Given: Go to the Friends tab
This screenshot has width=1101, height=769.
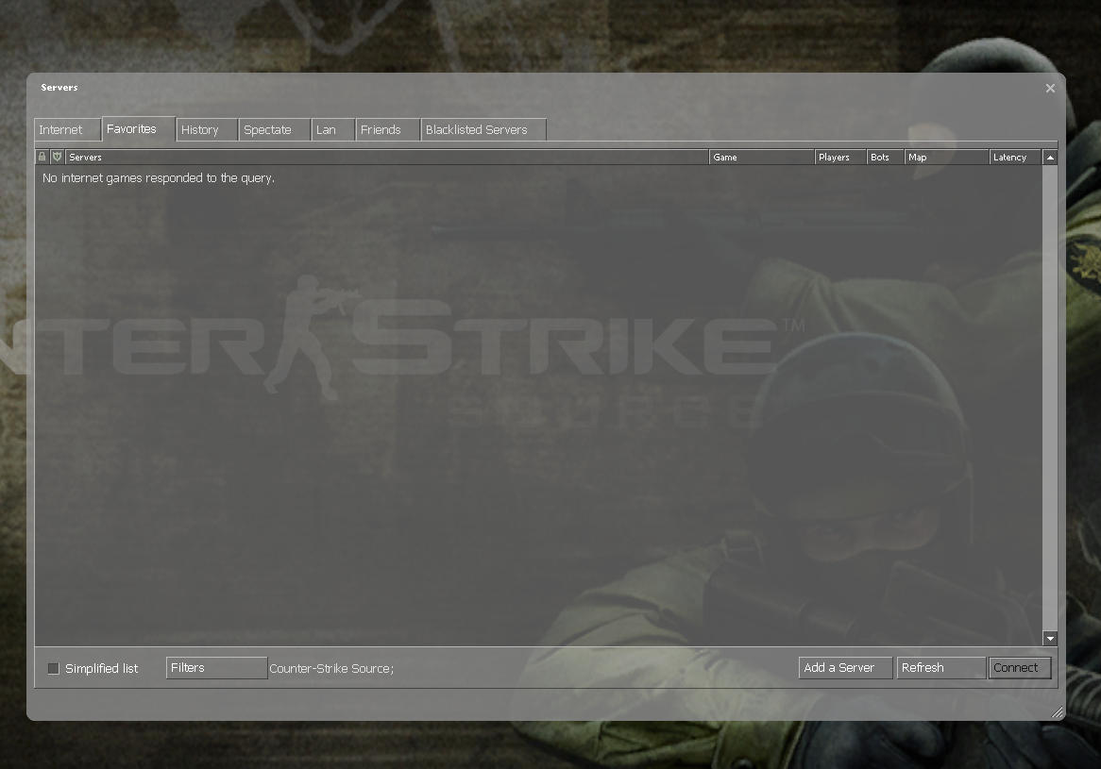Looking at the screenshot, I should coord(387,130).
